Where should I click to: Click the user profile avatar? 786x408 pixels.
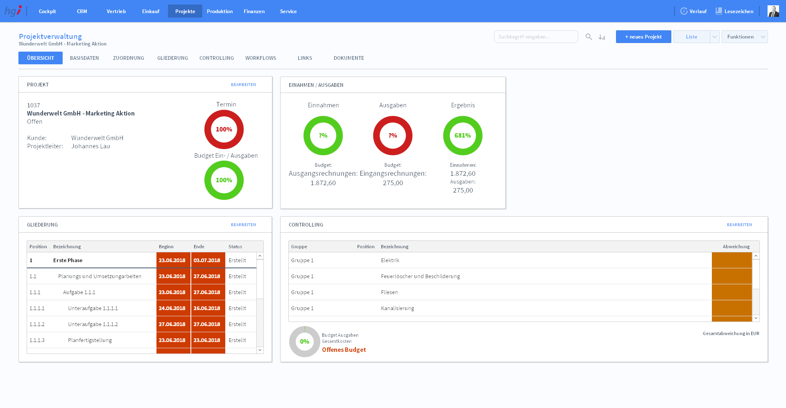(773, 11)
